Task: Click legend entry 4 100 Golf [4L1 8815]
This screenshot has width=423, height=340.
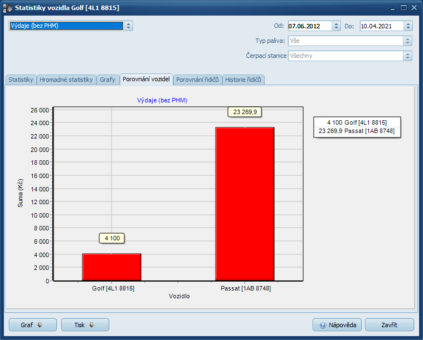Action: coord(357,122)
